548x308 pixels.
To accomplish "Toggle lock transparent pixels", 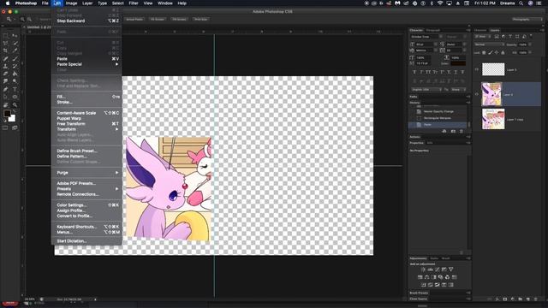I will [484, 53].
